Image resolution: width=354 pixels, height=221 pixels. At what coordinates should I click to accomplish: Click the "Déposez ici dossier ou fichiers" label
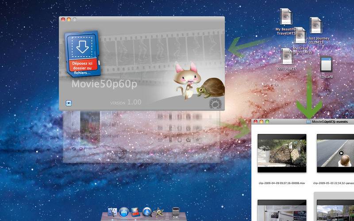(x=82, y=68)
